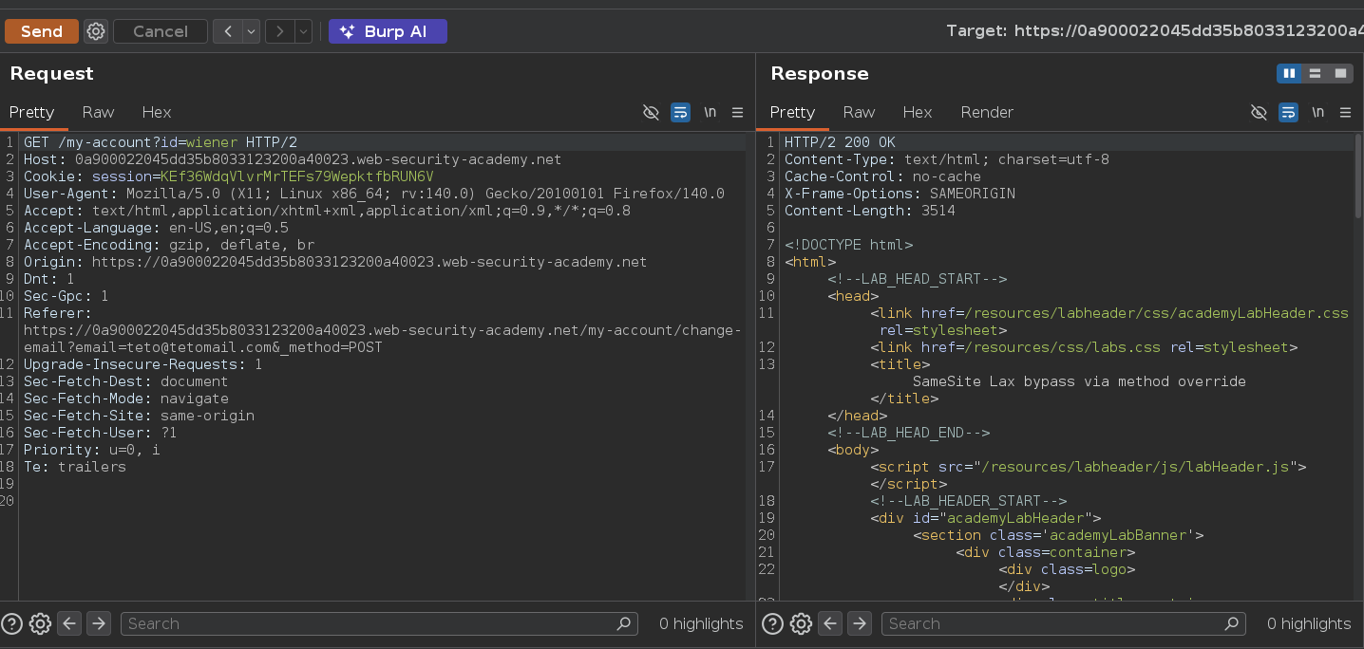1364x649 pixels.
Task: Open Request pane hamburger menu
Action: (x=737, y=112)
